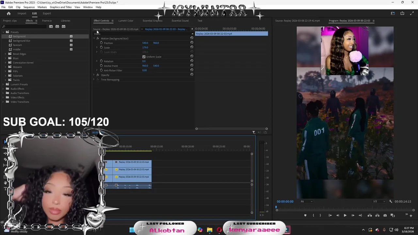418x235 pixels.
Task: Open Program Monitor settings wrench
Action: click(x=391, y=201)
